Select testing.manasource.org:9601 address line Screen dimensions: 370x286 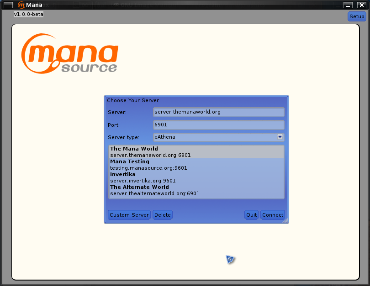pyautogui.click(x=148, y=168)
